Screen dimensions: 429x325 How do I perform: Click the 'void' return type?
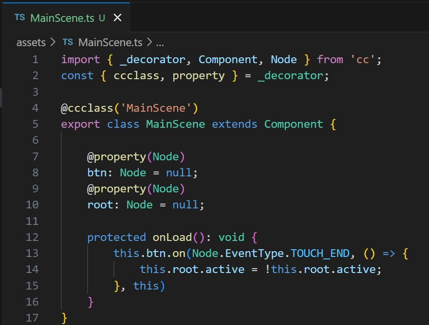[231, 237]
